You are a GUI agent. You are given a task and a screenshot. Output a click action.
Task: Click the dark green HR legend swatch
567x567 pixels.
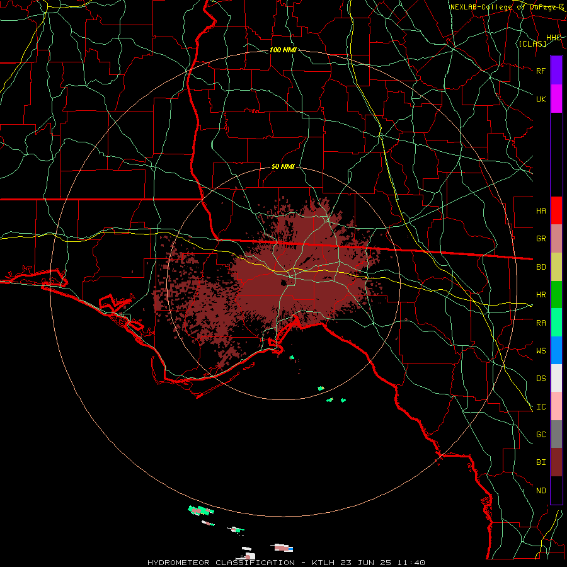click(556, 295)
